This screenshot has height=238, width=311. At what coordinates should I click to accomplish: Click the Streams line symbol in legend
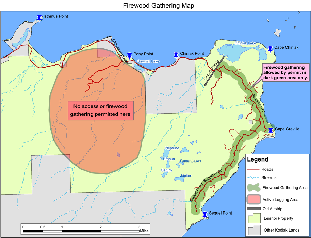coord(254,177)
